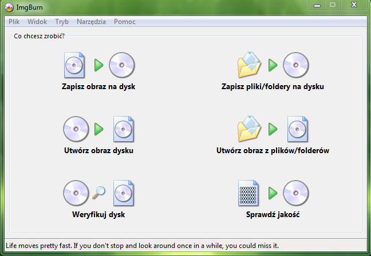Click the data pattern file icon above Sprawdź jakość
Screen dimensions: 371x256
pos(248,193)
